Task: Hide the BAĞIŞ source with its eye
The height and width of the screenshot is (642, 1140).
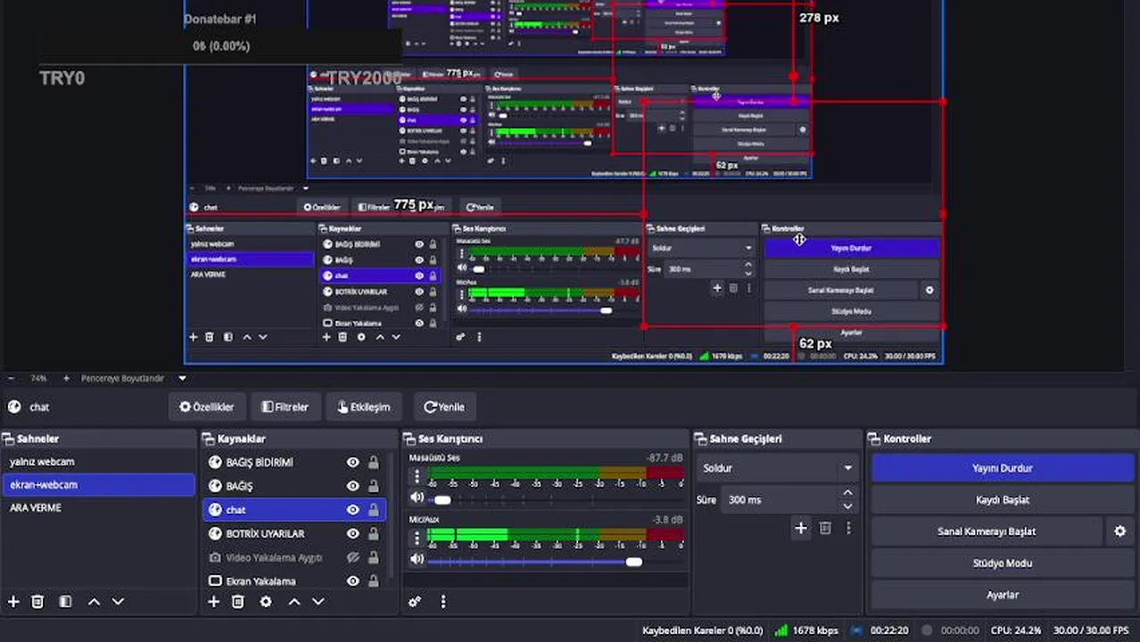Action: point(353,486)
